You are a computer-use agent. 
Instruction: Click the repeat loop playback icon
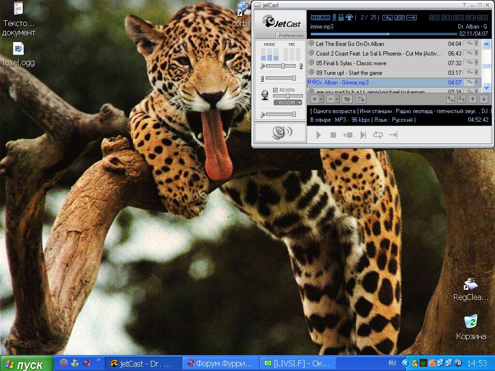coord(378,135)
